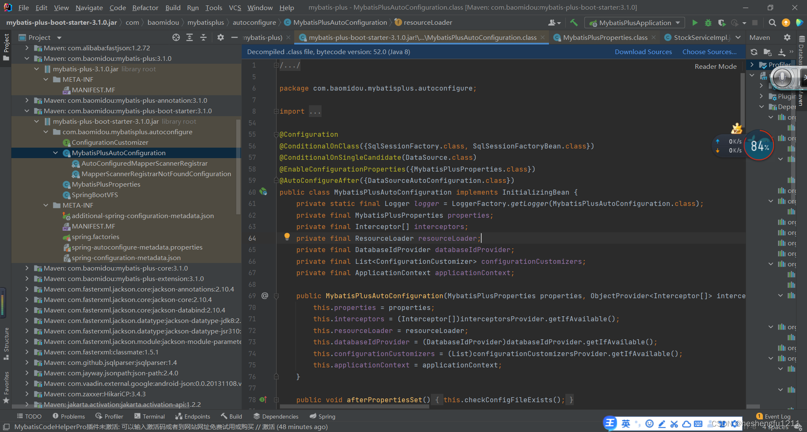
Task: Expand all nodes in Project panel
Action: 190,38
